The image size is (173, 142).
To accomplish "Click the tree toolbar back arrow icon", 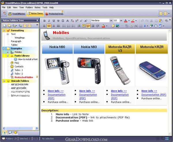I will pos(25,26).
